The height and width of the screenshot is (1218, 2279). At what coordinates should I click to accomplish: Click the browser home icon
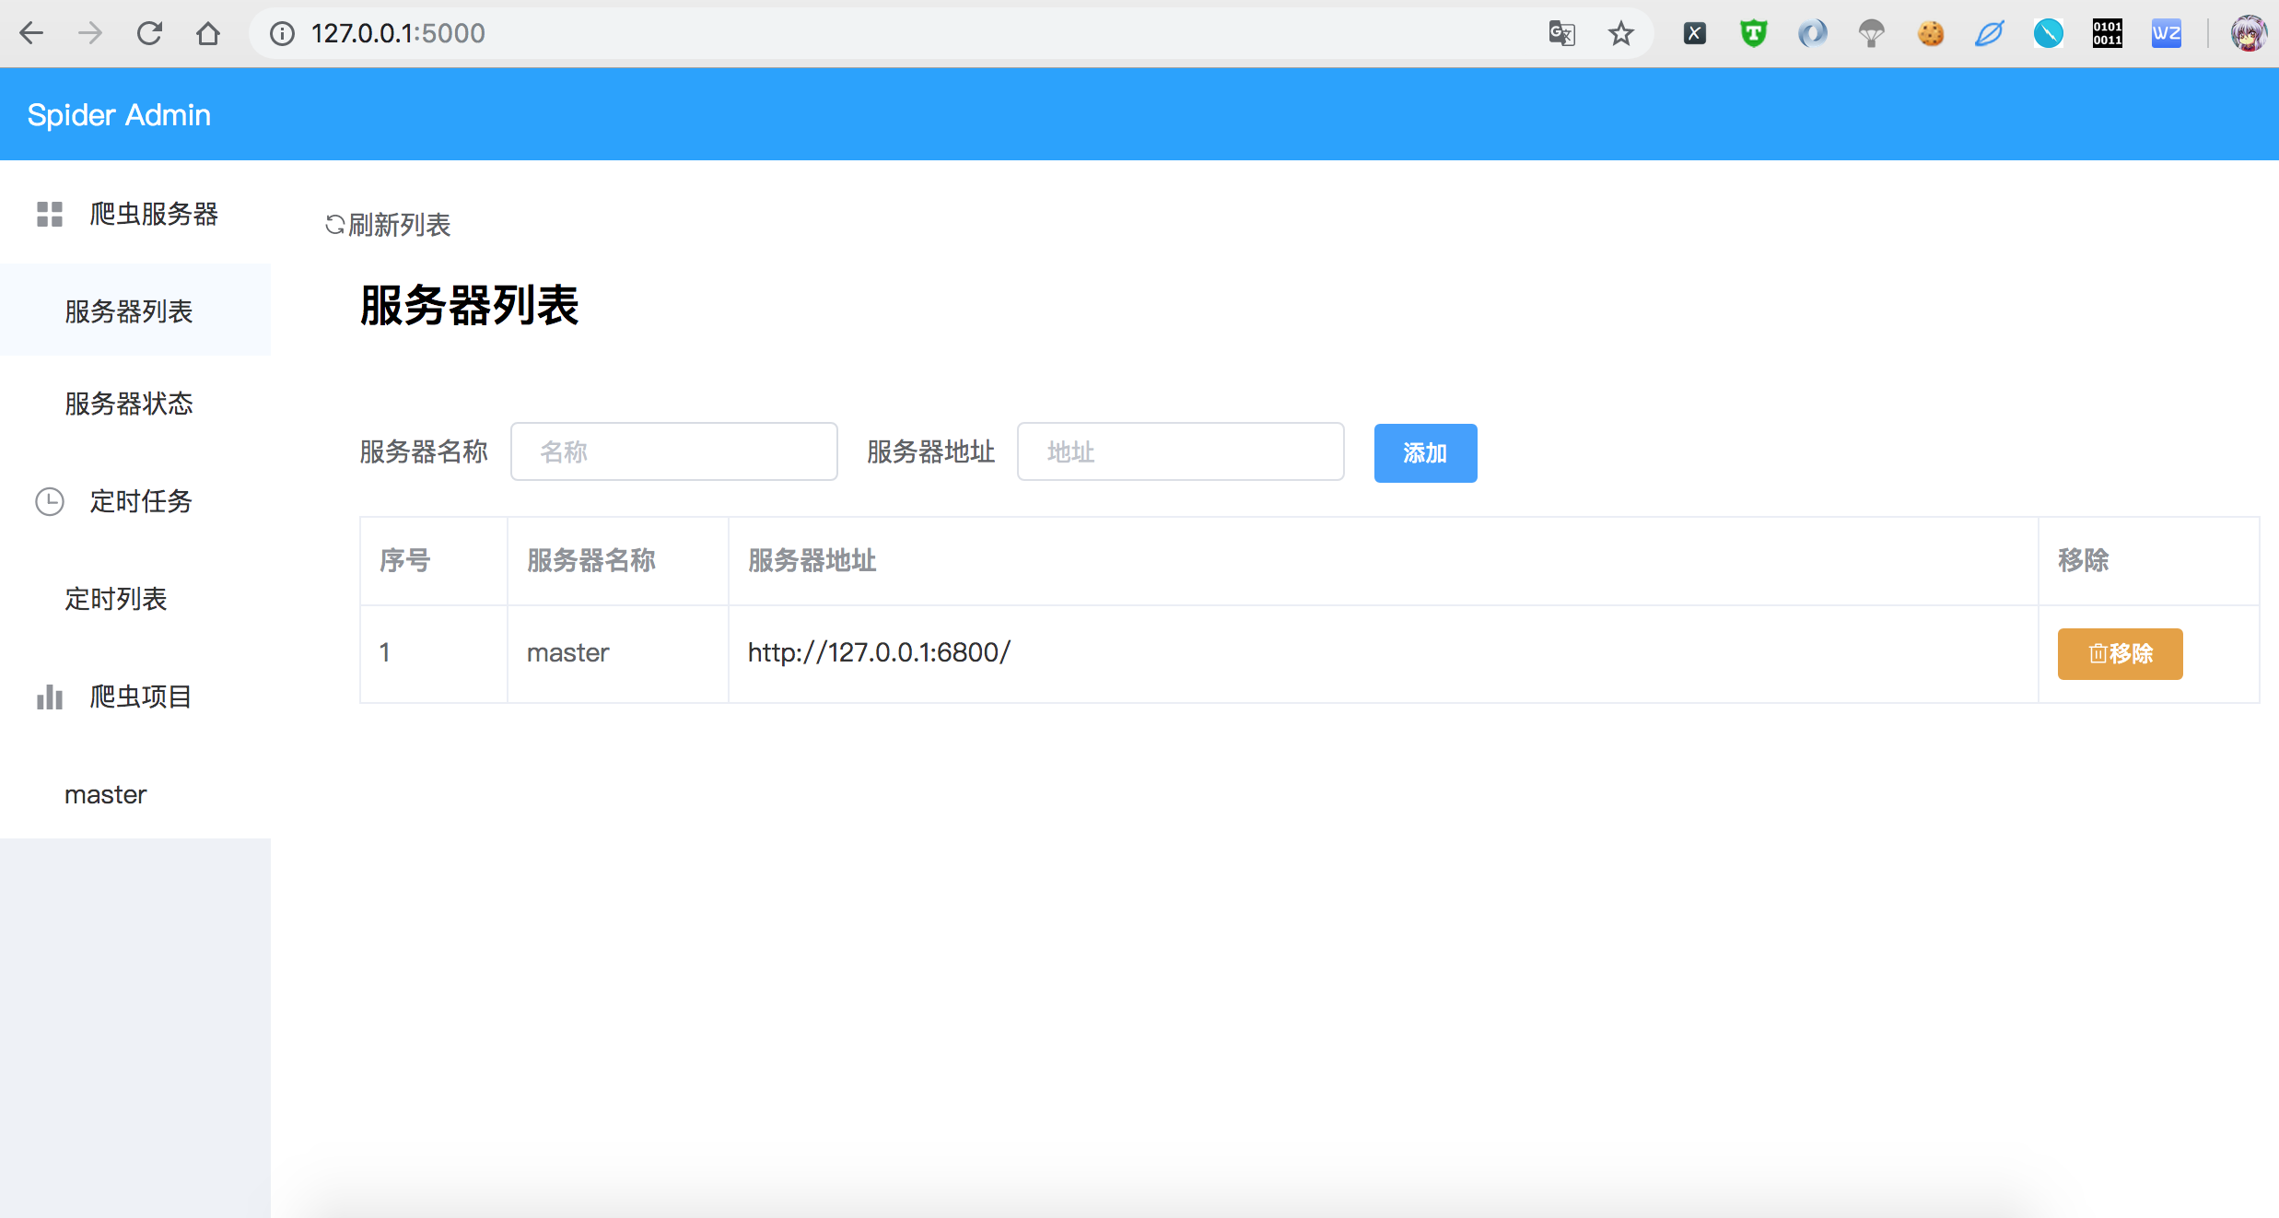208,34
